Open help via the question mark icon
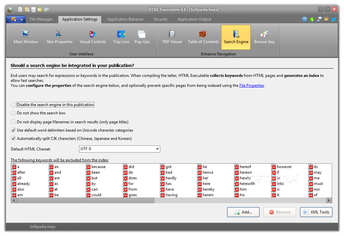 pyautogui.click(x=305, y=19)
